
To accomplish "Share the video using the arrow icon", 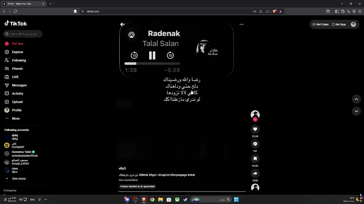I will click(x=255, y=173).
